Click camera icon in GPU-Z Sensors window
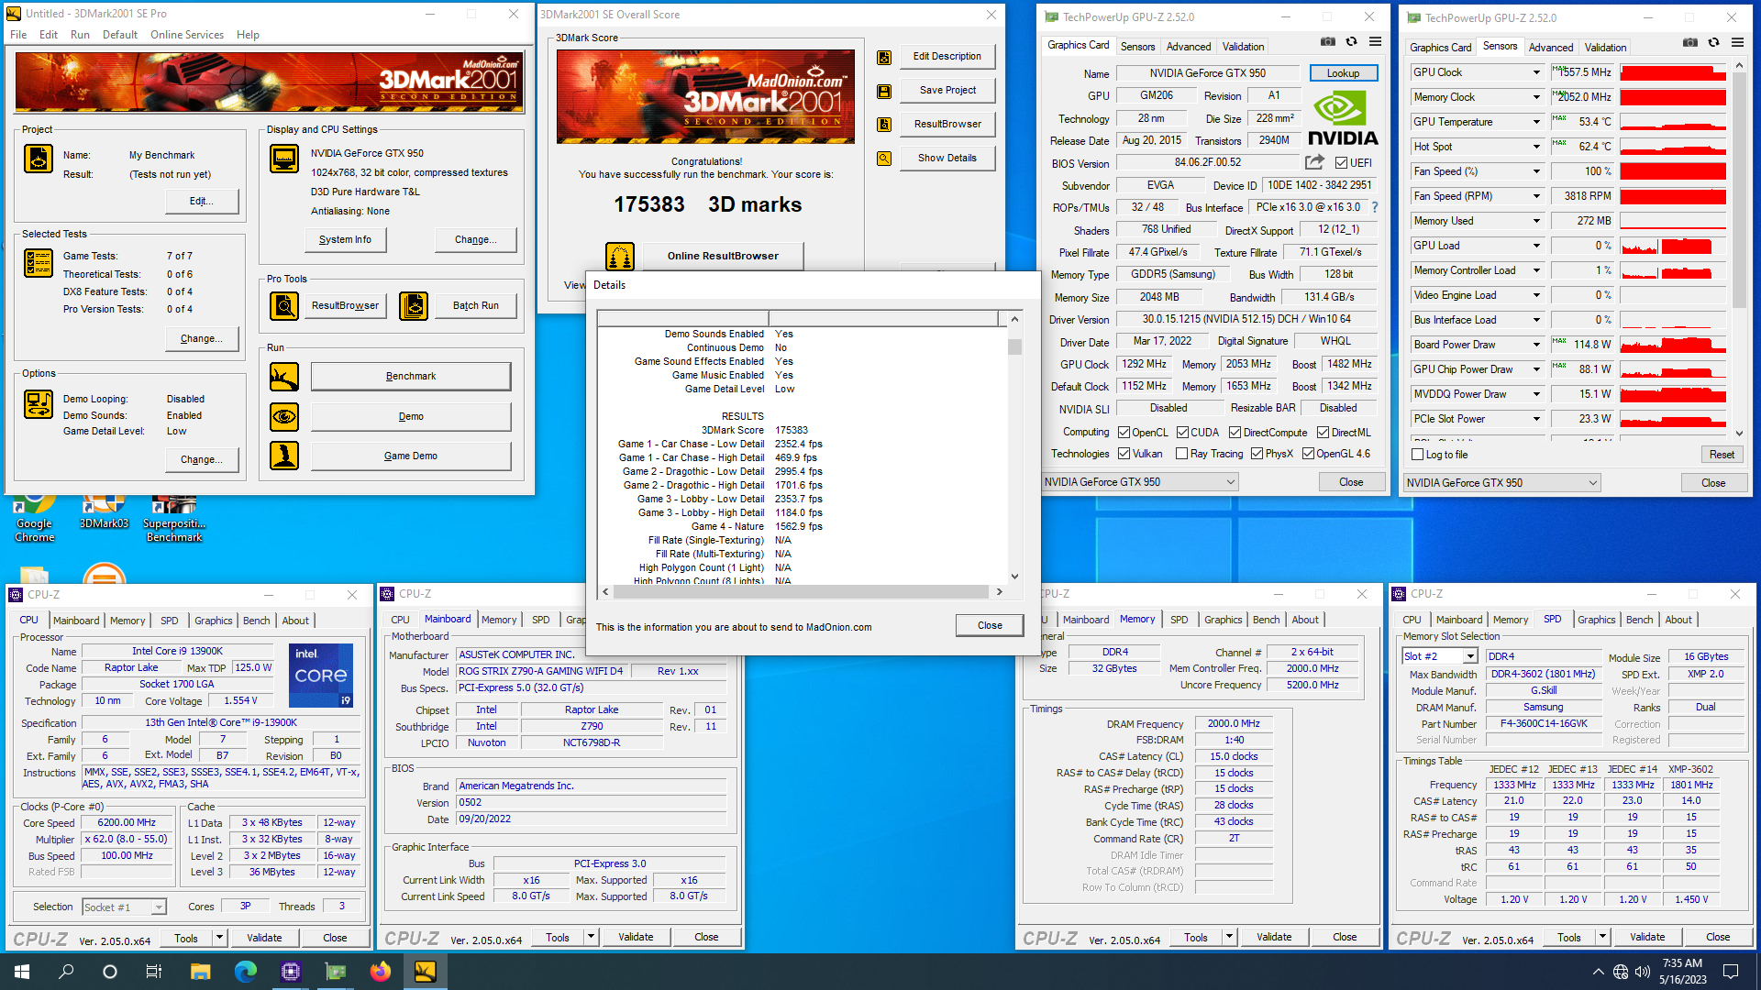 pyautogui.click(x=1689, y=42)
